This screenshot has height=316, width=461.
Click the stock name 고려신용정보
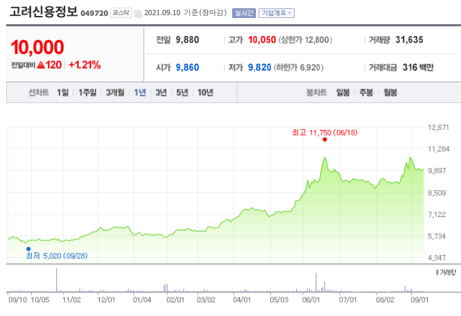point(44,12)
